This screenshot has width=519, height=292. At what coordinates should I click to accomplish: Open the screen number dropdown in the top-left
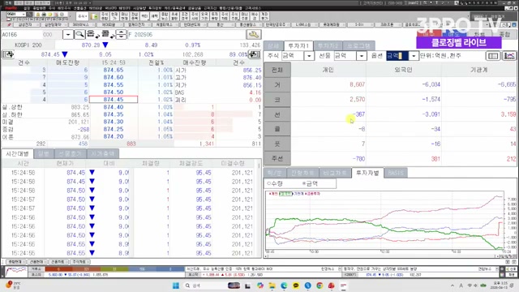point(24,15)
